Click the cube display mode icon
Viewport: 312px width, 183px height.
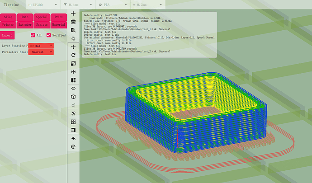[x=73, y=97]
